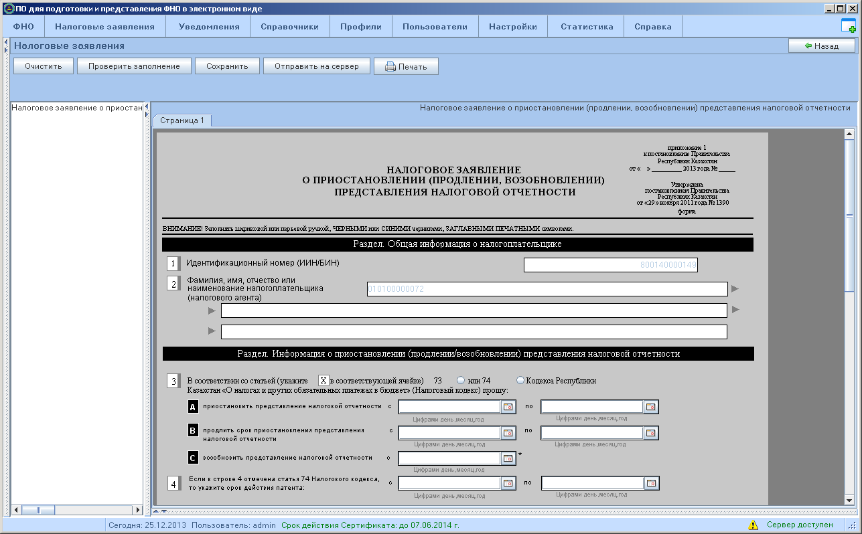Click the Проверить заполнение button
Viewport: 862px width, 534px height.
tap(134, 66)
